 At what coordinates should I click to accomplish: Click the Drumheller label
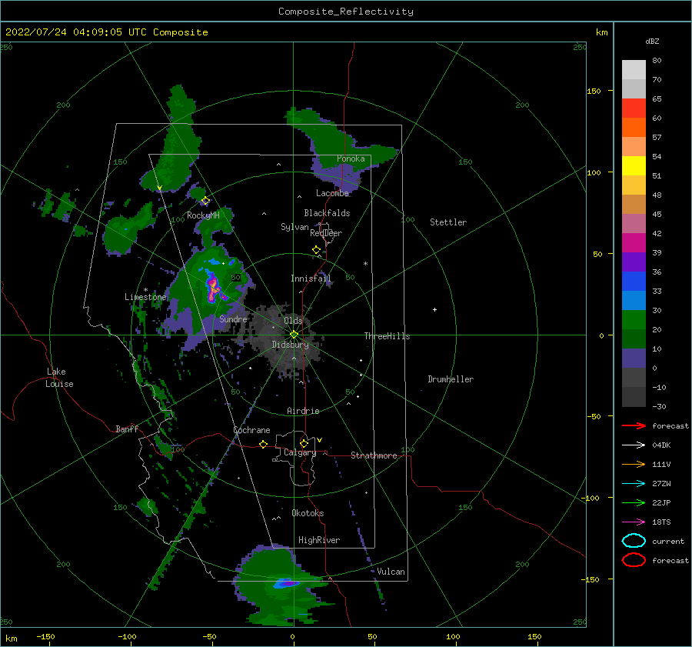(451, 379)
